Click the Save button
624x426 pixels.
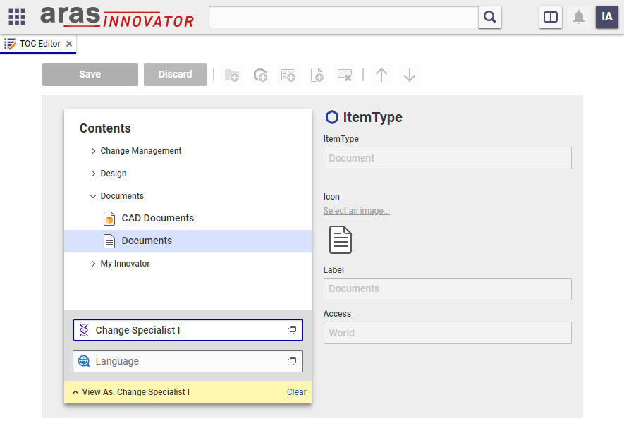click(90, 75)
